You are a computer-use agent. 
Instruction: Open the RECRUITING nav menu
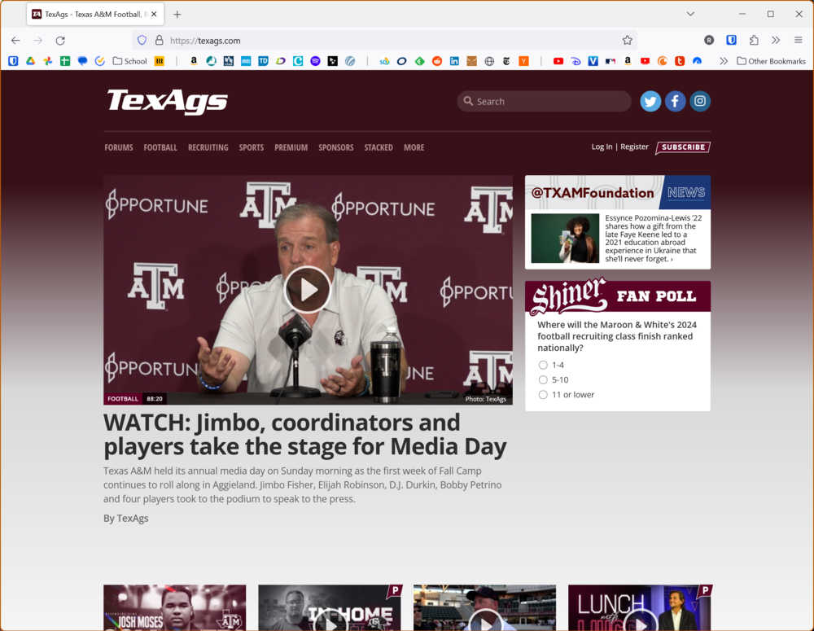pyautogui.click(x=208, y=147)
